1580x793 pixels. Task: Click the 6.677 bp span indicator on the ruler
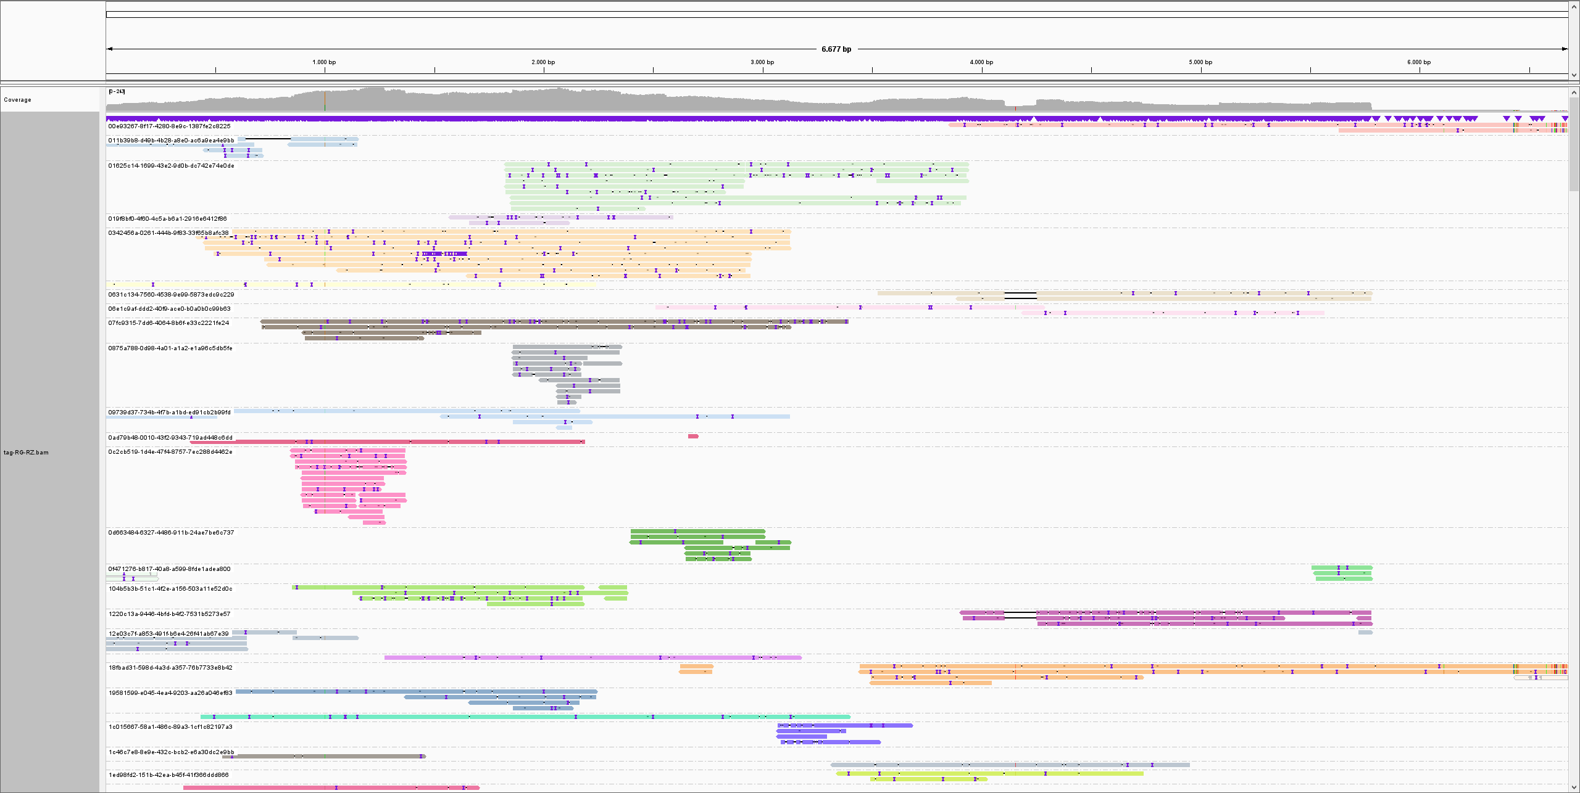click(x=836, y=49)
